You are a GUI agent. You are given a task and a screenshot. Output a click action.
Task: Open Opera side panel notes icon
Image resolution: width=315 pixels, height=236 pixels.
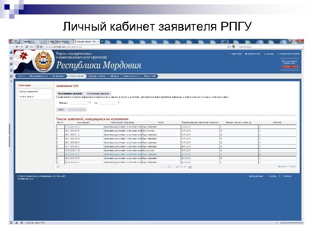pyautogui.click(x=11, y=64)
